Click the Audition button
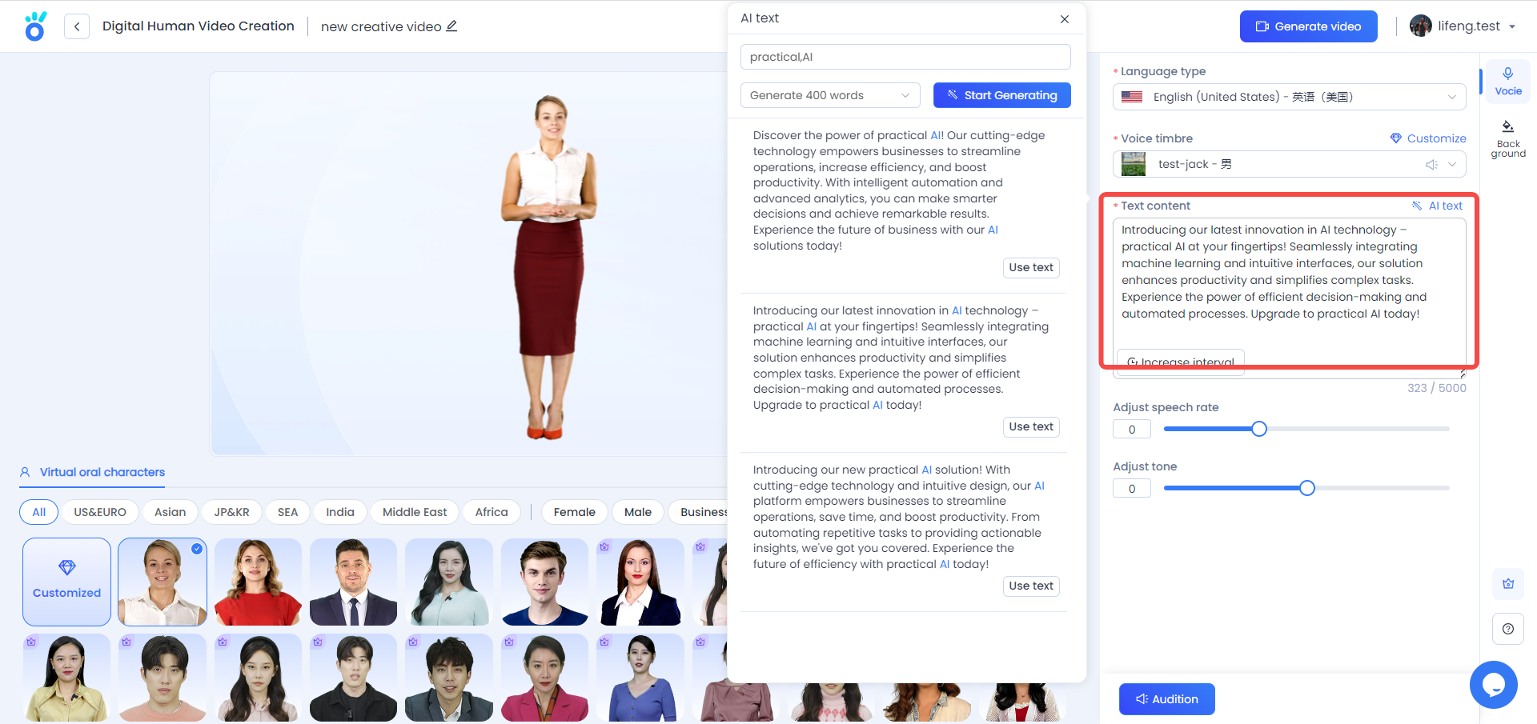The height and width of the screenshot is (724, 1537). (1167, 699)
